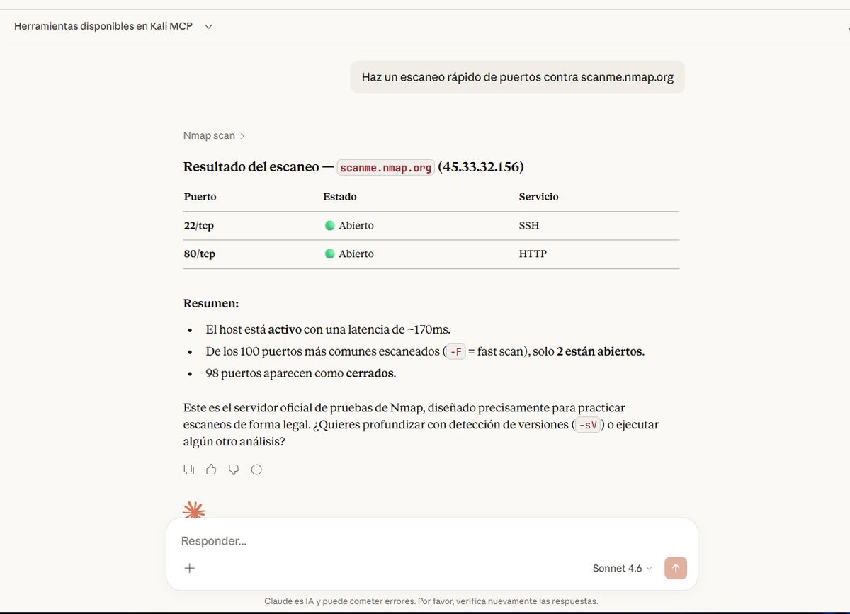The width and height of the screenshot is (850, 614).
Task: Click the 'scanme.nmap.org' code label in heading
Action: [x=385, y=168]
